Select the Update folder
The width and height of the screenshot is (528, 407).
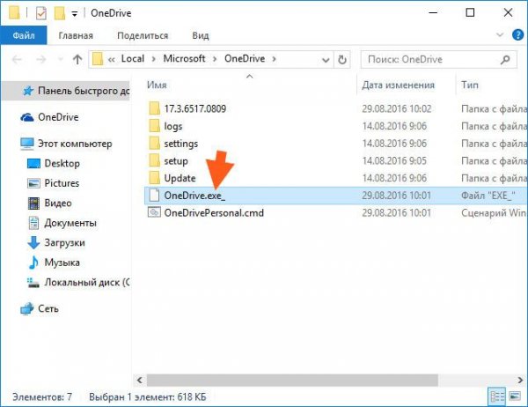click(180, 178)
